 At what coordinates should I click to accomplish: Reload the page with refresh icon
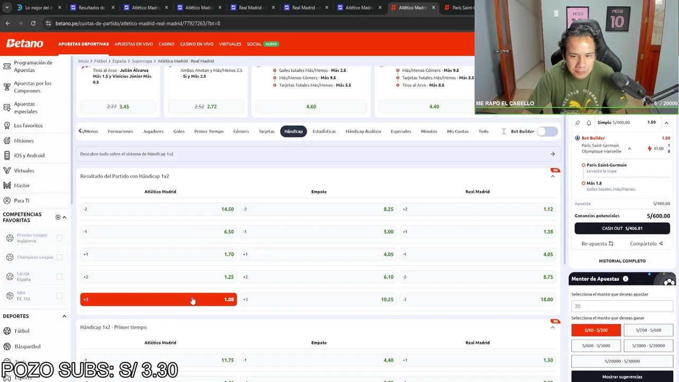pyautogui.click(x=33, y=23)
